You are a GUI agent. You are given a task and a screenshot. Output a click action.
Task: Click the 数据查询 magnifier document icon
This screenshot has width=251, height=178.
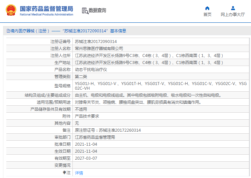[x=85, y=11]
